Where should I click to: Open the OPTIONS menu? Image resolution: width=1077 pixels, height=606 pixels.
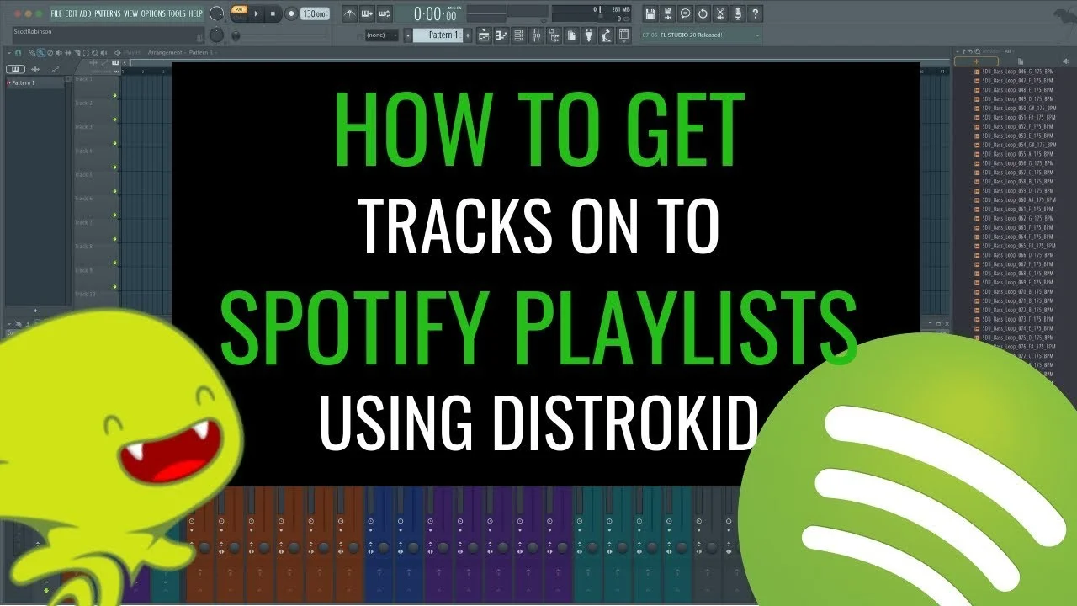153,13
